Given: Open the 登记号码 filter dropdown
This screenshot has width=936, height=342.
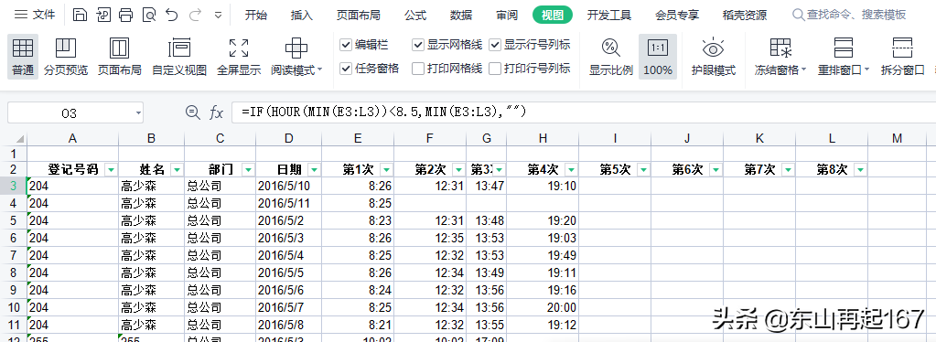Looking at the screenshot, I should click(x=111, y=170).
